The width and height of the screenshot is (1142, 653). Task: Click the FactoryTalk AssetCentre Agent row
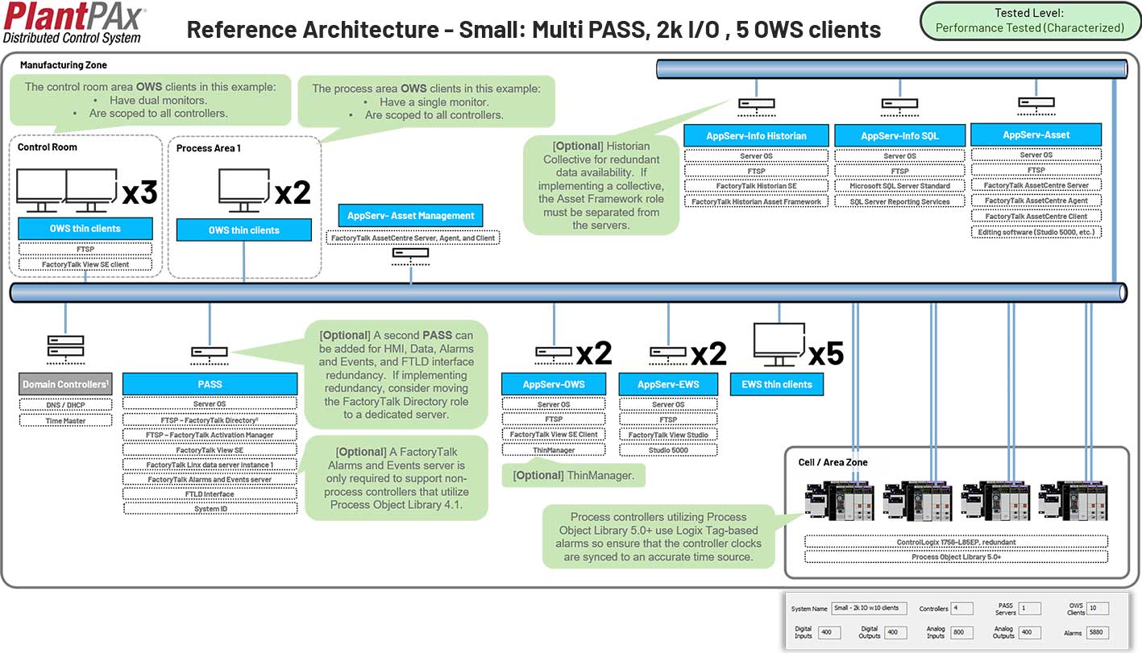(1036, 200)
